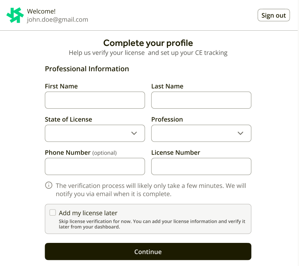Open the State of License dropdown
Viewport: 299px width, 266px height.
(95, 133)
